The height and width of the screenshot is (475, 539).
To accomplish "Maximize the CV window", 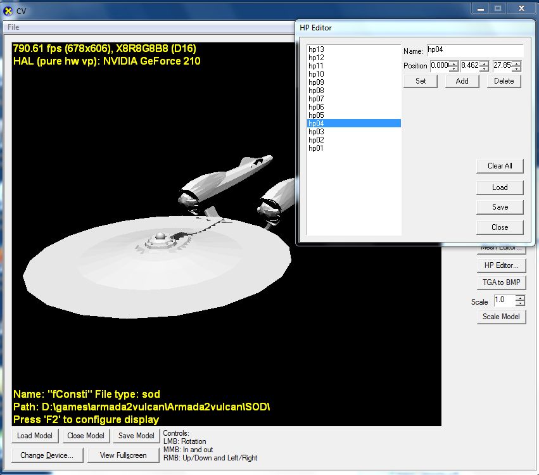I will pos(497,9).
